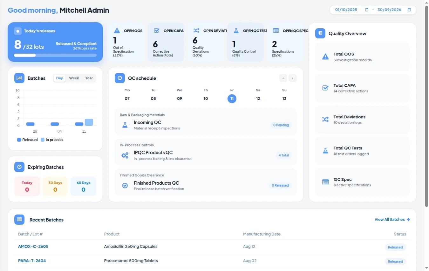Image resolution: width=429 pixels, height=271 pixels.
Task: Click the Total Deviations shuffle icon
Action: pyautogui.click(x=325, y=119)
